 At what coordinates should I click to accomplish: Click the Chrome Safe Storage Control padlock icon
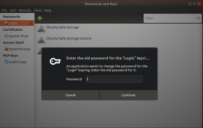41,40
